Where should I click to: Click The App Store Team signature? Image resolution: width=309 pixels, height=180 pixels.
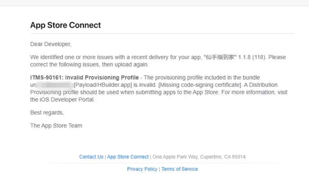coord(56,126)
